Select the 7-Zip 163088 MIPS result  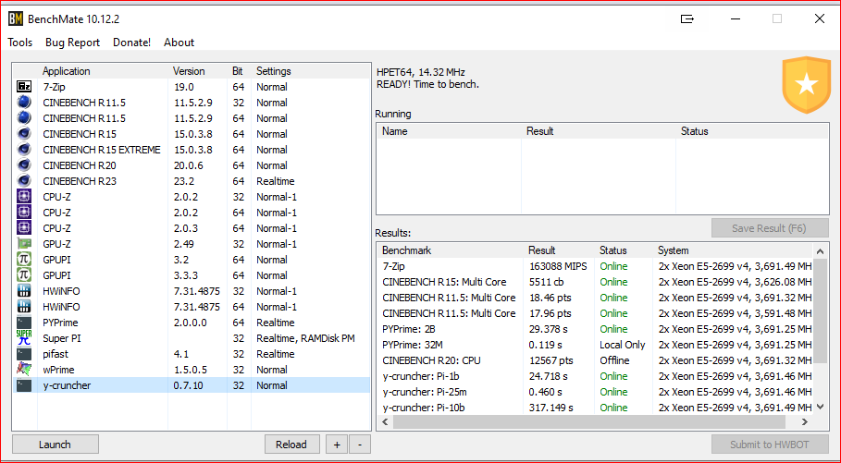click(595, 266)
